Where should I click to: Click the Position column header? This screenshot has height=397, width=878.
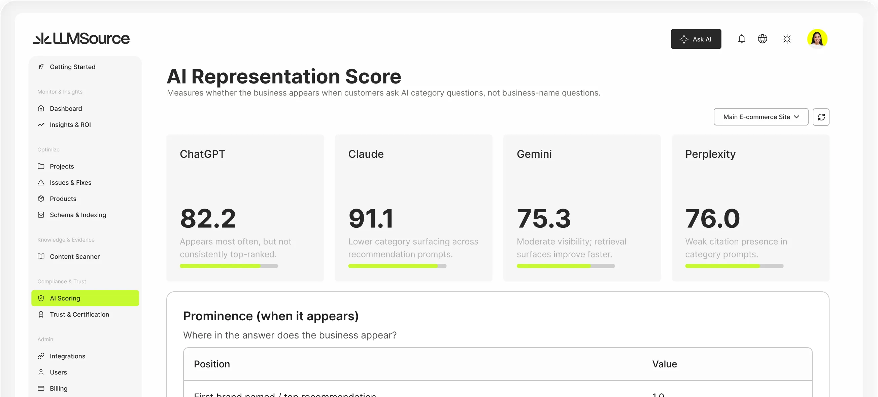tap(212, 364)
